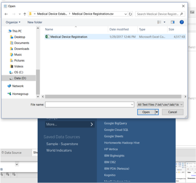Toggle the preview pane
Screen dimensions: 196x183
pyautogui.click(x=173, y=22)
